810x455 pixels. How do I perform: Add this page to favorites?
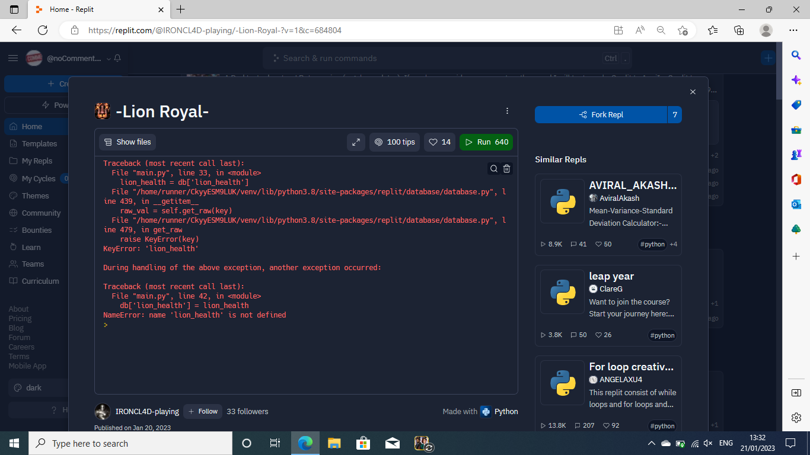click(683, 30)
